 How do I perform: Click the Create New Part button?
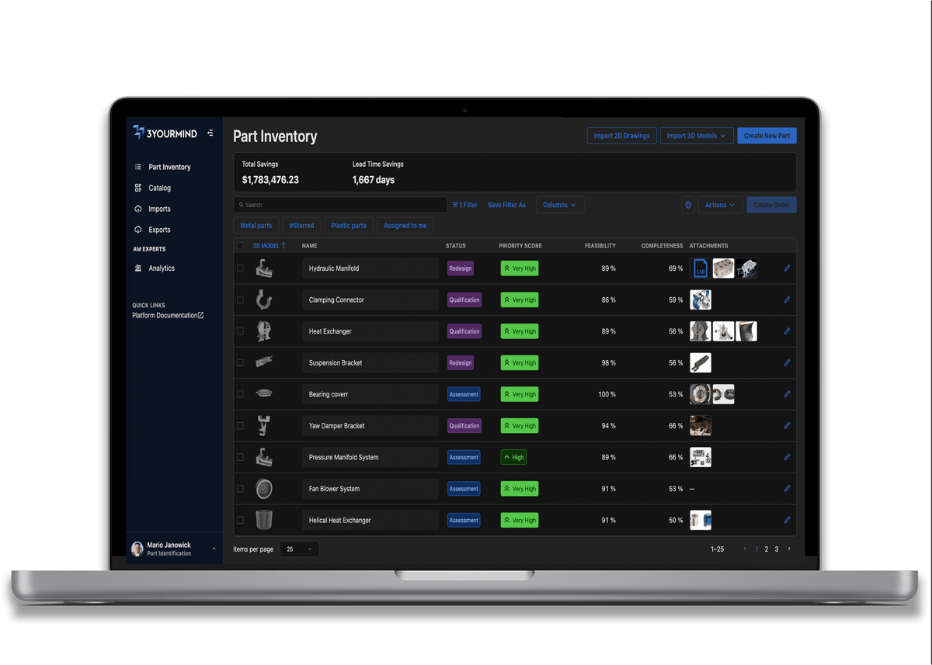pos(767,135)
